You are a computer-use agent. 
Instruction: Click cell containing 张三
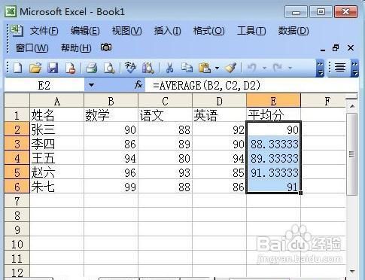click(x=57, y=129)
